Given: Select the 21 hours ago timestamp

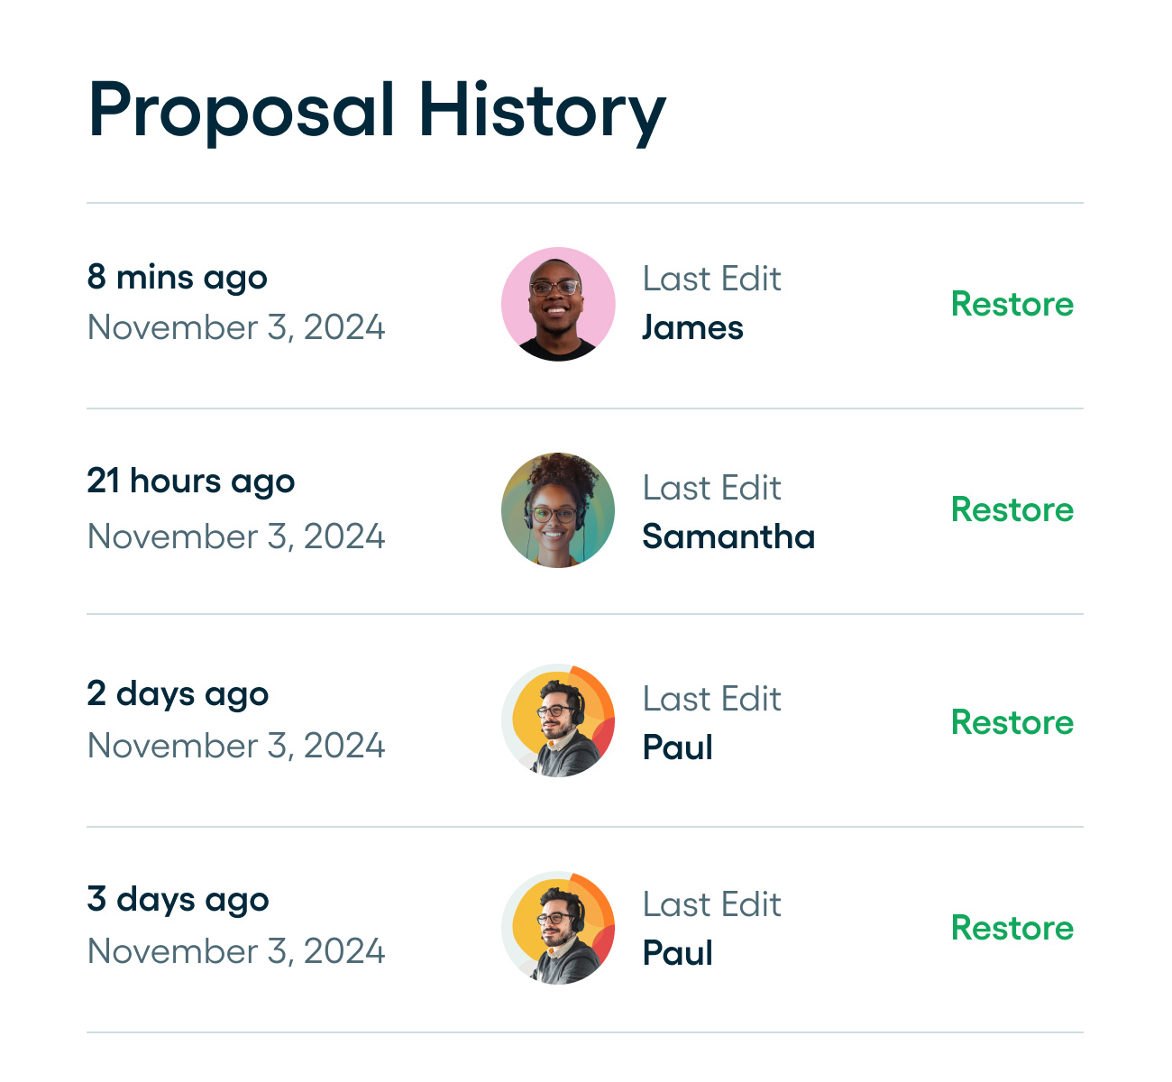Looking at the screenshot, I should pos(190,481).
